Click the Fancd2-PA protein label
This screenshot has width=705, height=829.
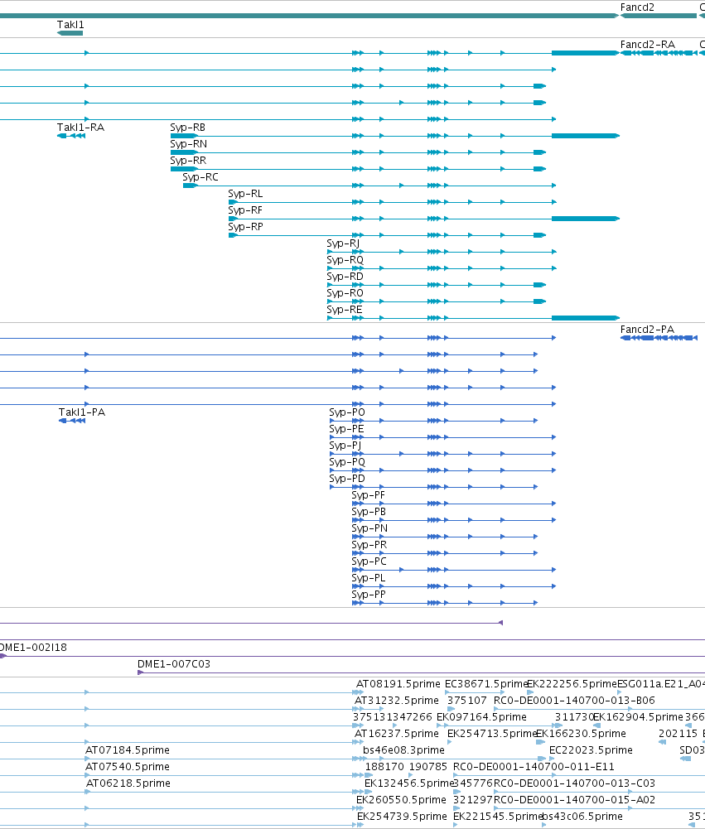click(647, 330)
